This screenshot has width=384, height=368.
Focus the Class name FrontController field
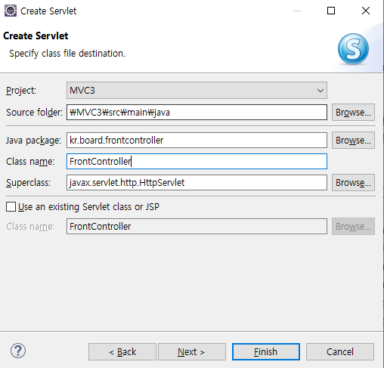point(197,161)
